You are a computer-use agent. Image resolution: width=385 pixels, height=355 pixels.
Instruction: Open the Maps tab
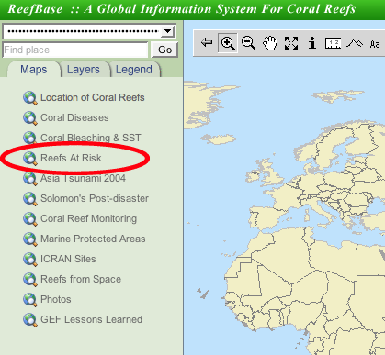(x=34, y=70)
